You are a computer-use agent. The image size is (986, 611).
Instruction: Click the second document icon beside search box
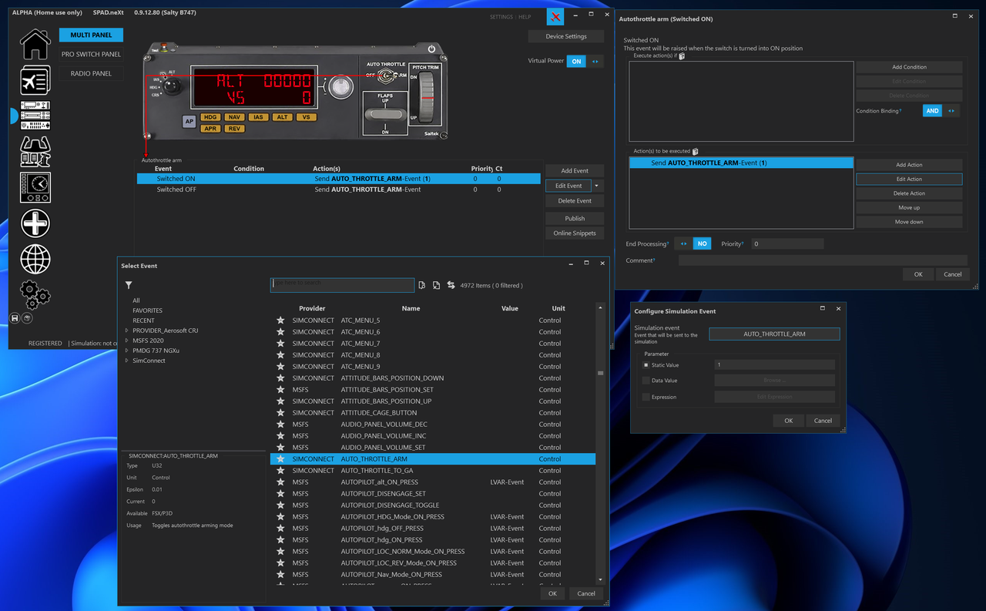[x=436, y=285]
